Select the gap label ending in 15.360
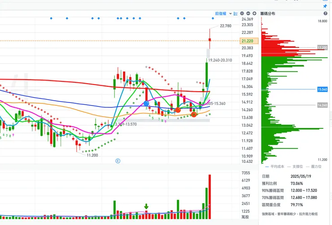This screenshot has width=332, height=225. click(x=214, y=103)
